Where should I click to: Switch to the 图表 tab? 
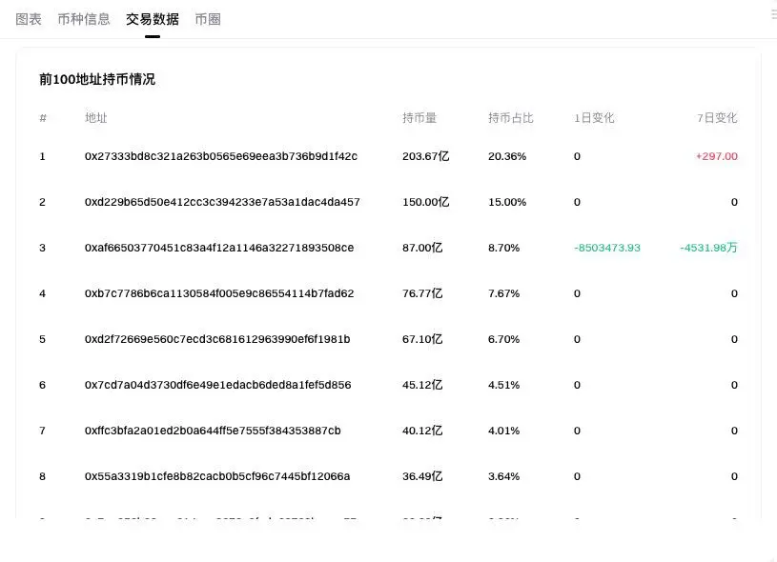[29, 19]
